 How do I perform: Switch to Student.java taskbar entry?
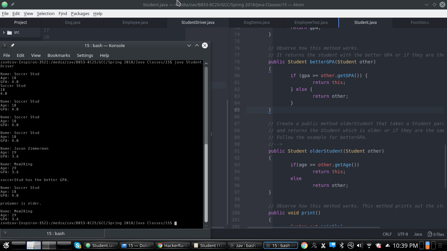[x=101, y=245]
